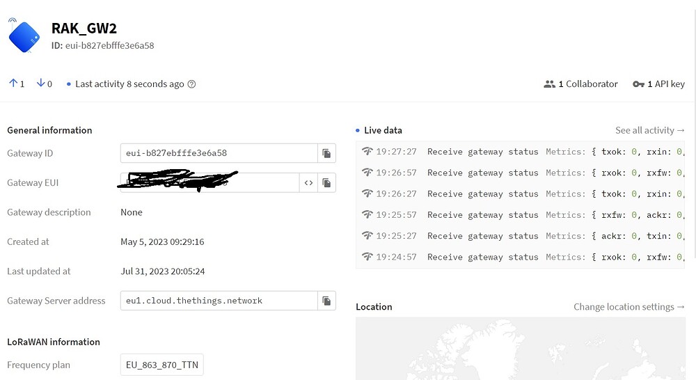Click status icon of the 19:26:27 event

click(x=367, y=193)
